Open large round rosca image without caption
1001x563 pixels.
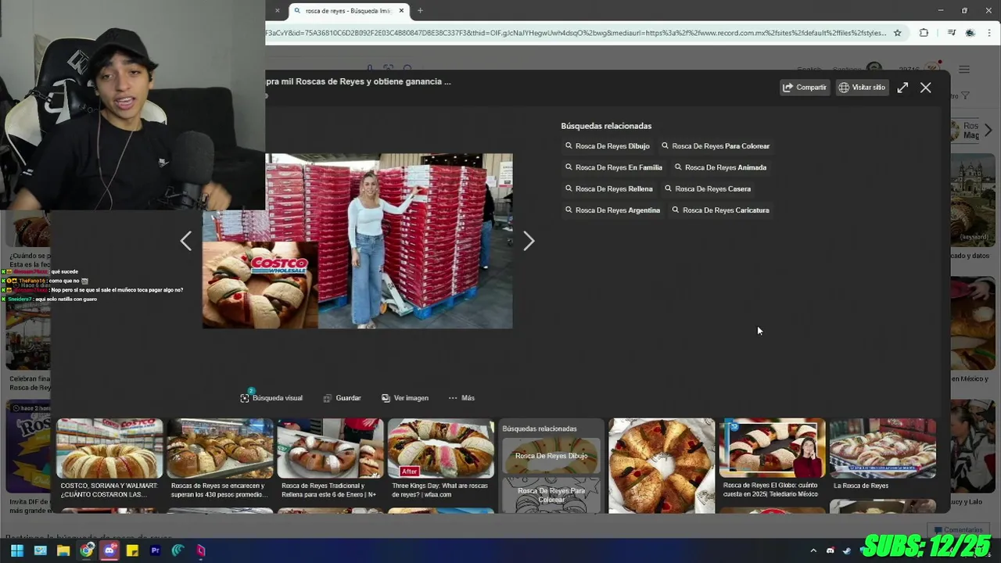tap(662, 466)
